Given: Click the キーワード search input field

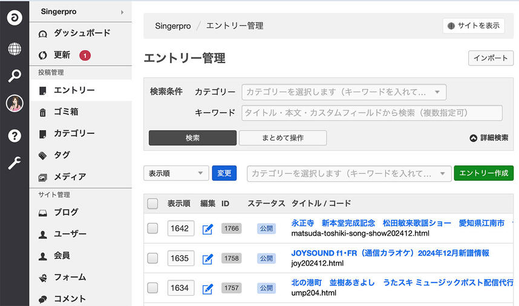Looking at the screenshot, I should pyautogui.click(x=371, y=113).
